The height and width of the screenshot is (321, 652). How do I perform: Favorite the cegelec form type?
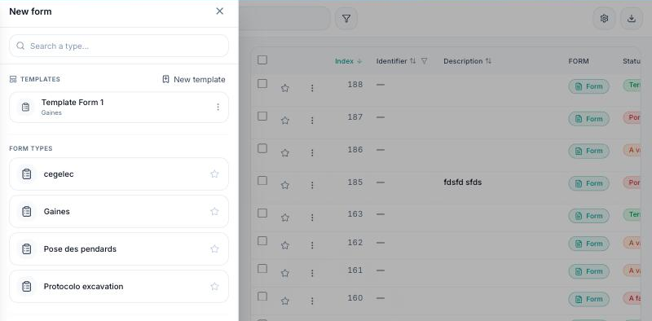pos(214,174)
